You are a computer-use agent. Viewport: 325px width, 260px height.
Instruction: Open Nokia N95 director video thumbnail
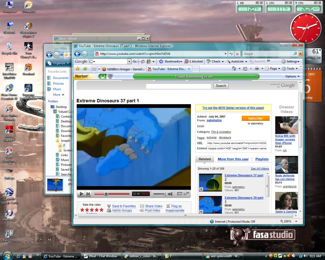point(286,125)
